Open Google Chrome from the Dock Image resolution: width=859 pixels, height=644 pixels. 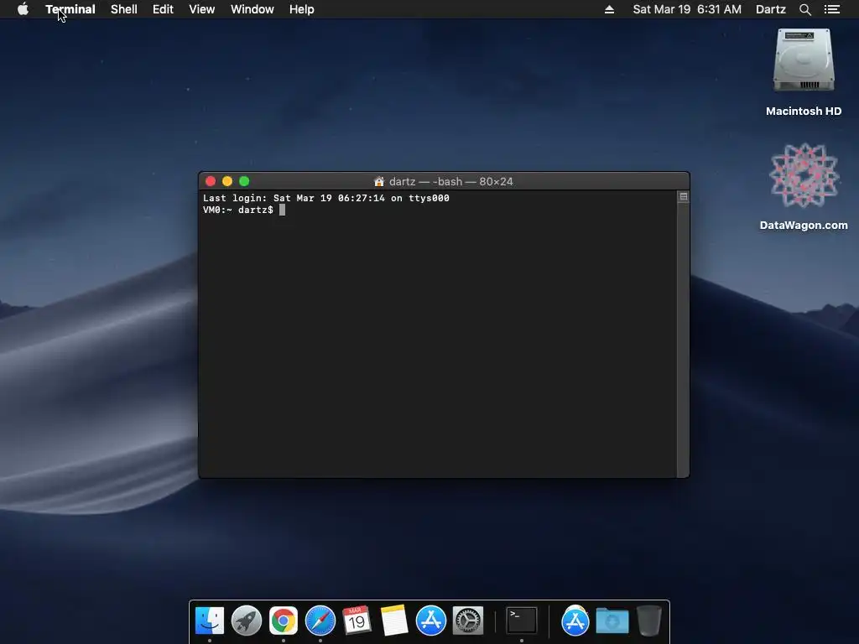tap(284, 621)
